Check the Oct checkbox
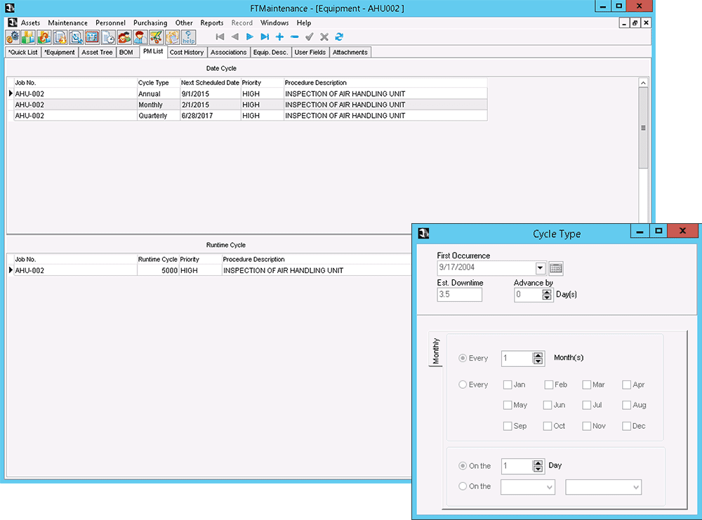 pos(547,427)
